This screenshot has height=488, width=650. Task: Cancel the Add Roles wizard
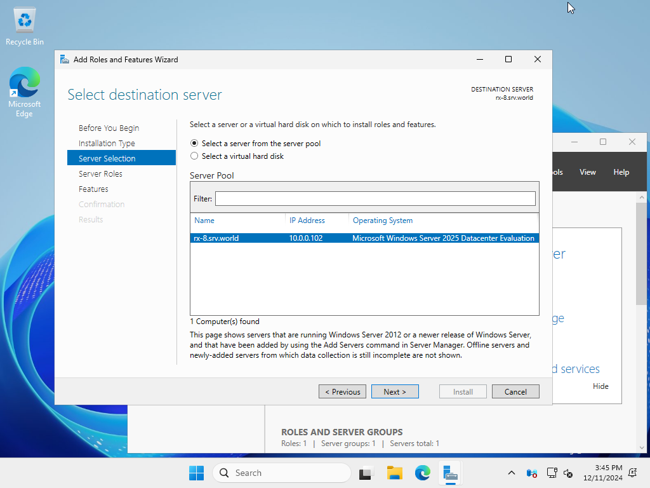coord(515,391)
